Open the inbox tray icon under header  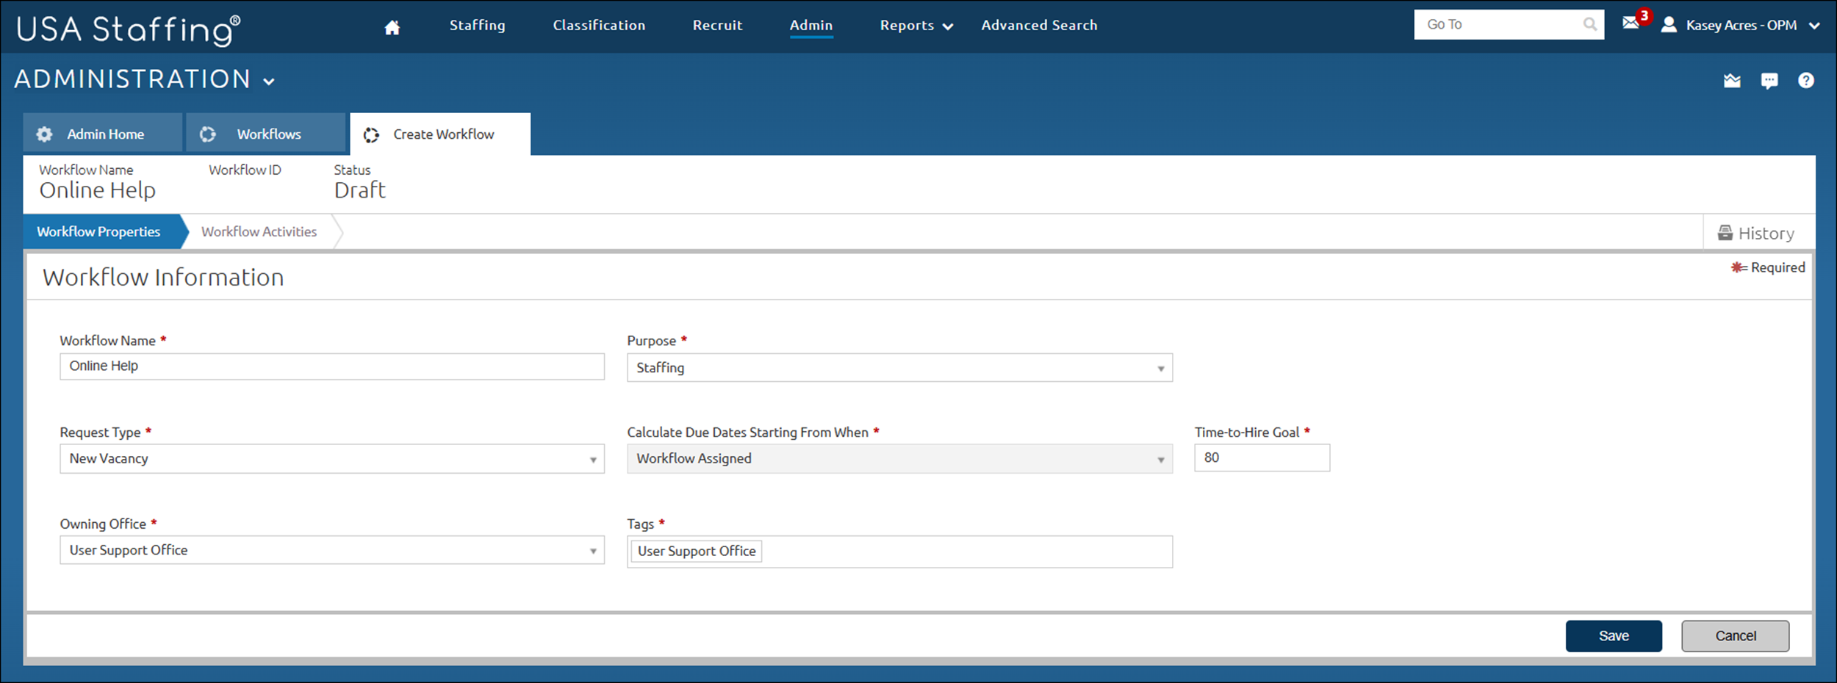(1732, 81)
